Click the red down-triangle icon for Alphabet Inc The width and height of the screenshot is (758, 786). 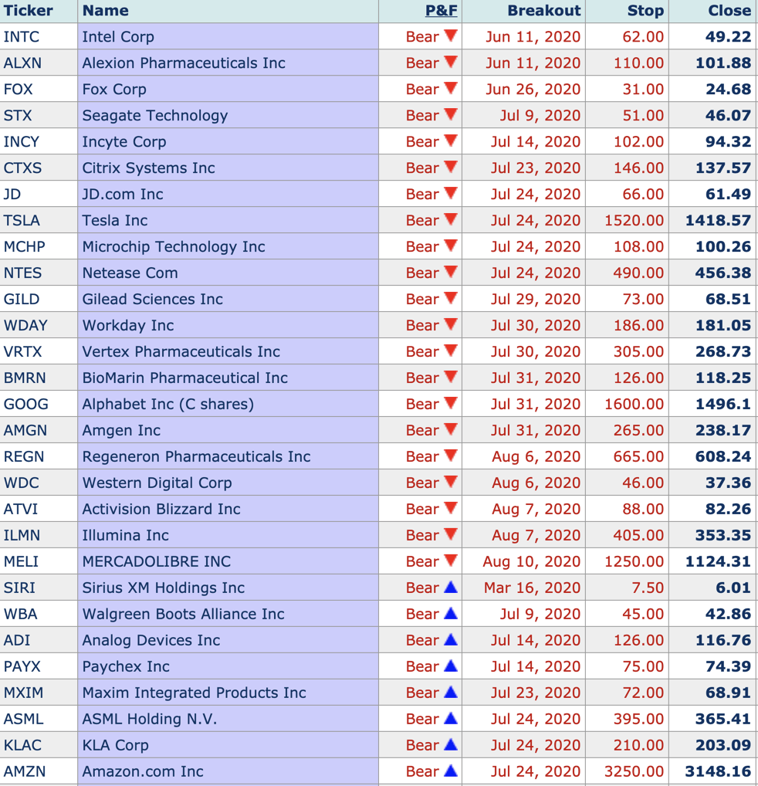point(451,403)
